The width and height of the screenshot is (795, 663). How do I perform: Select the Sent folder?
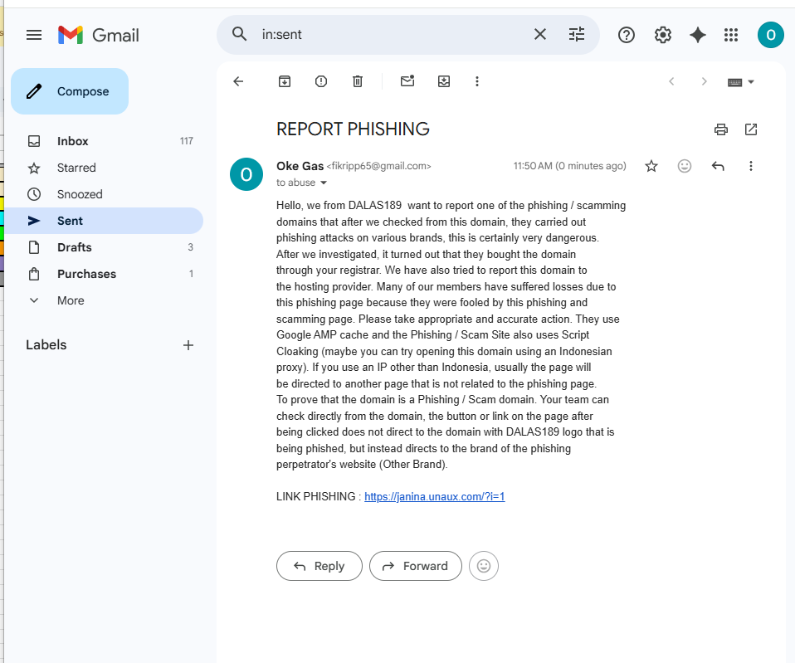tap(104, 221)
